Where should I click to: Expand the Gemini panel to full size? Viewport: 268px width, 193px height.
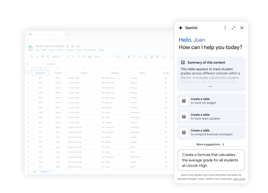tap(233, 28)
